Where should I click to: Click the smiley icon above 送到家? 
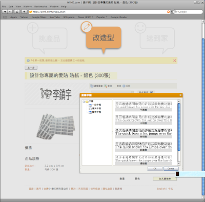140,28
